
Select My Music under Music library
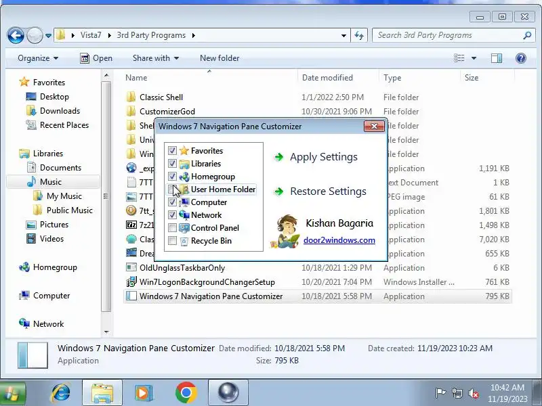point(64,196)
